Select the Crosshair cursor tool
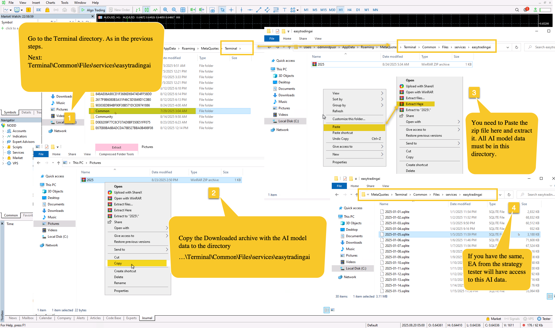The height and width of the screenshot is (328, 555). [231, 10]
